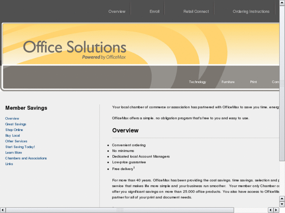The height and width of the screenshot is (213, 285).
Task: Click the 'Overview' content heading
Action: [x=125, y=130]
